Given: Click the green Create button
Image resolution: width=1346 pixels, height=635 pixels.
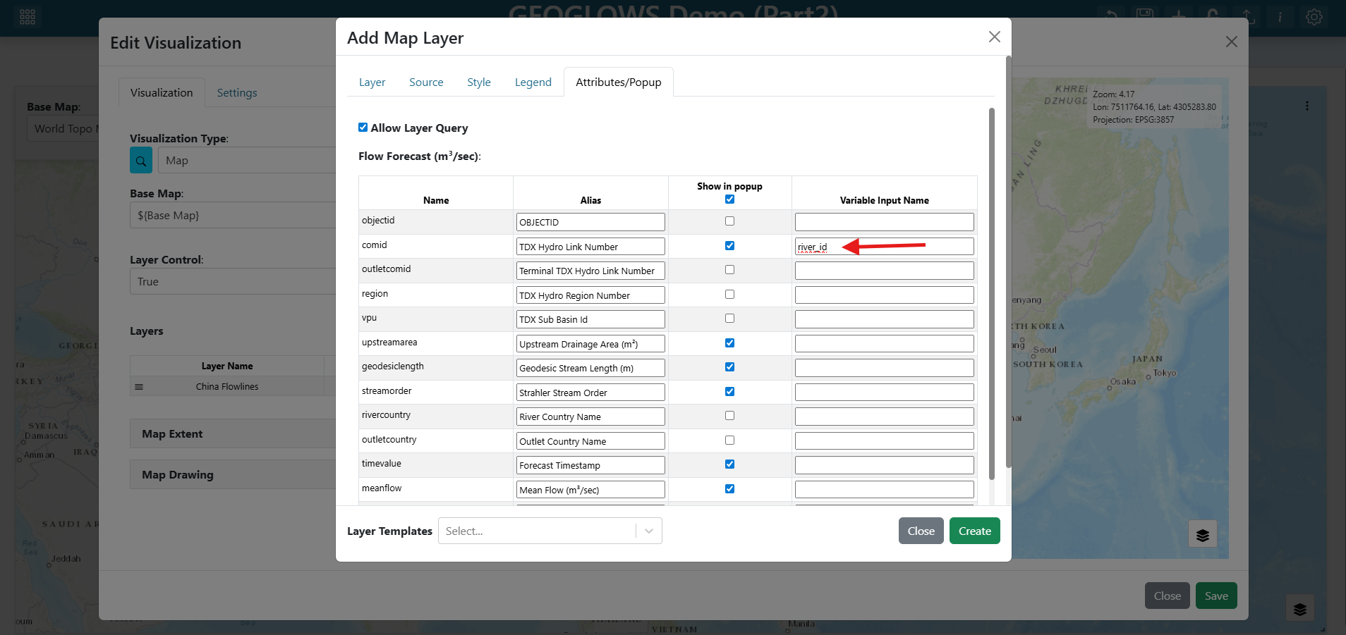Looking at the screenshot, I should [975, 531].
